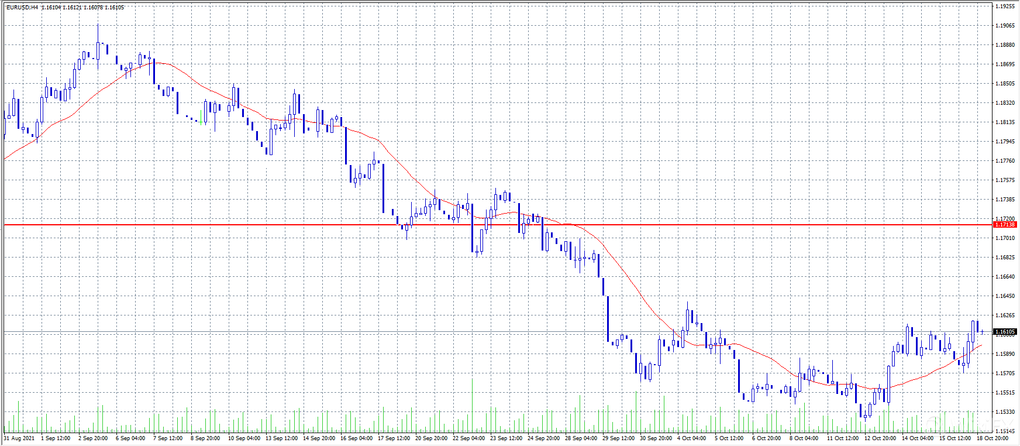Click the 1.17575 price scale label

(x=1005, y=180)
